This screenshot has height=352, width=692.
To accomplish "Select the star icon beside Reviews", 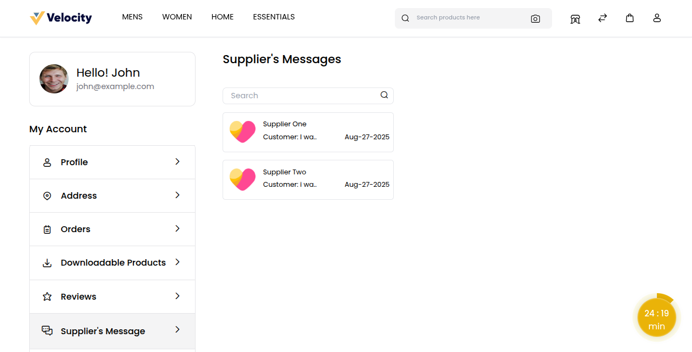I will [47, 296].
